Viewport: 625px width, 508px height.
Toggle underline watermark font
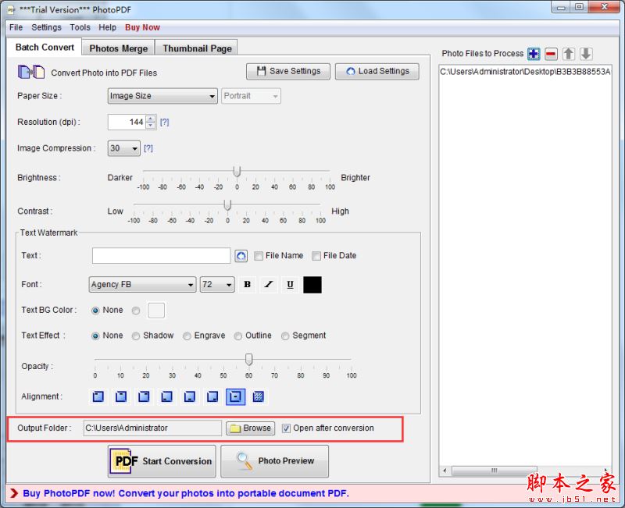point(290,284)
